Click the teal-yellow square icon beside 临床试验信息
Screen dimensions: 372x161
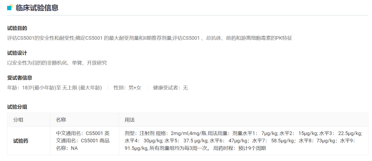click(10, 8)
